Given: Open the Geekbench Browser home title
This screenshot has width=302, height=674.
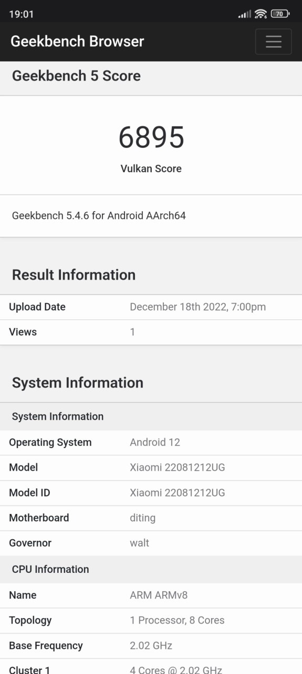Looking at the screenshot, I should 77,41.
